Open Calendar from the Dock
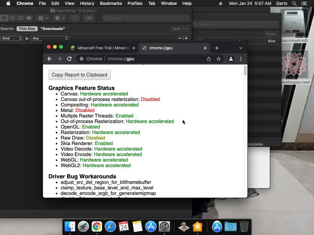 click(x=124, y=227)
